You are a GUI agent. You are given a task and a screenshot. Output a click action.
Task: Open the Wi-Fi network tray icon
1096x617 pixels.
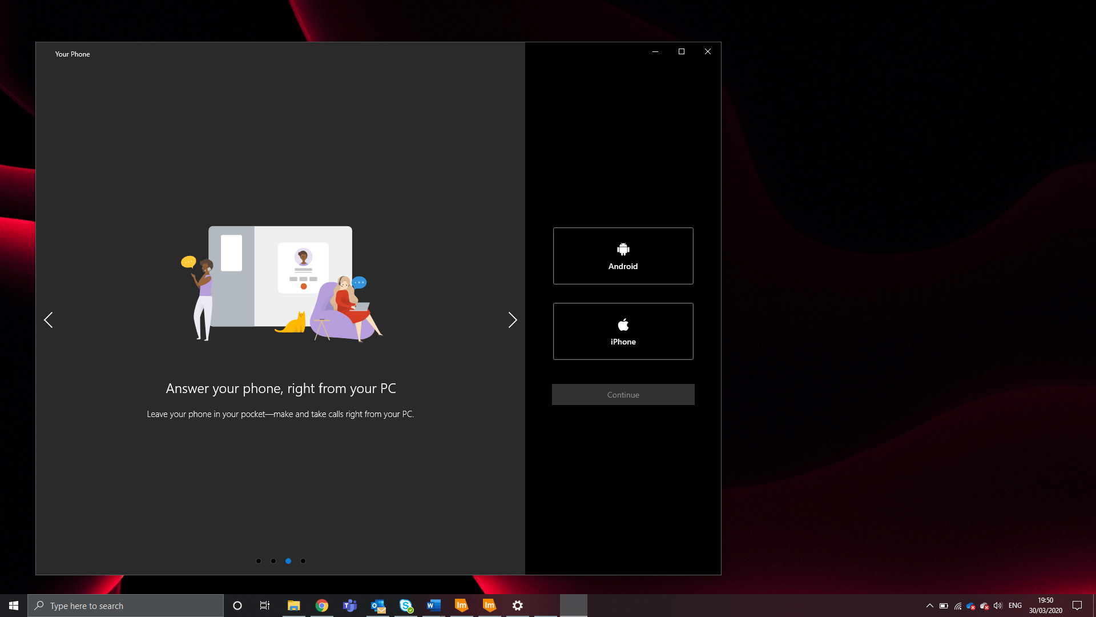(958, 606)
